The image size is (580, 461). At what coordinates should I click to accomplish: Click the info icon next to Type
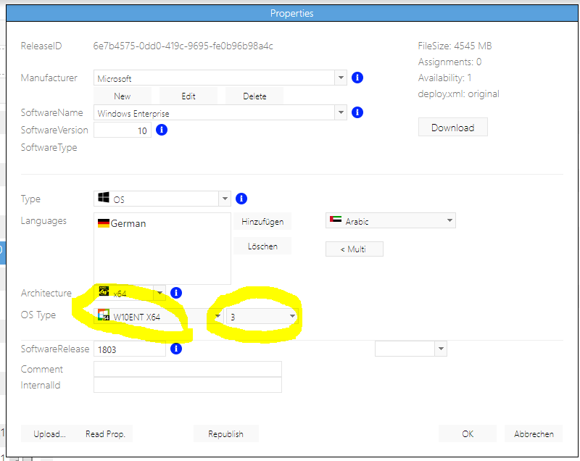tap(241, 199)
